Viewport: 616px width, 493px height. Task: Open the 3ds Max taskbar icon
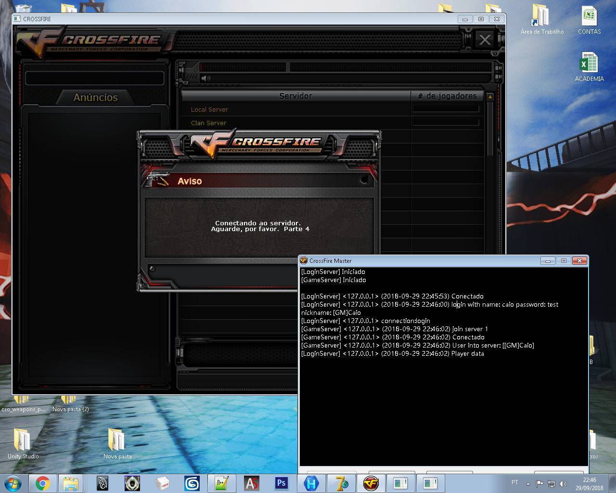click(192, 483)
